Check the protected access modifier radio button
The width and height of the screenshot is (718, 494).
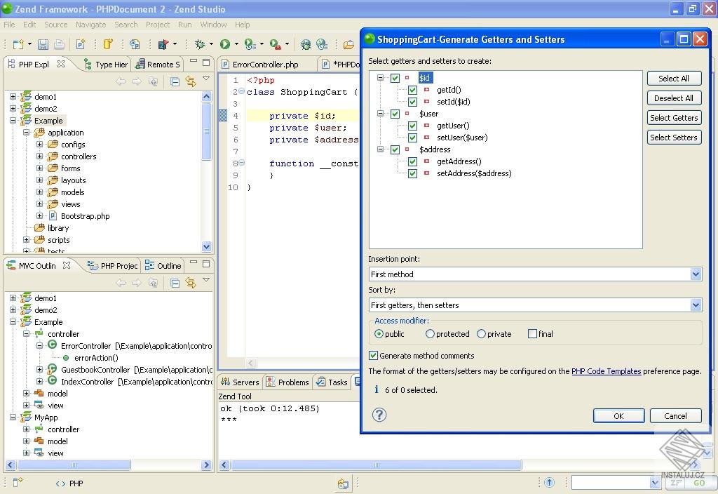click(428, 334)
